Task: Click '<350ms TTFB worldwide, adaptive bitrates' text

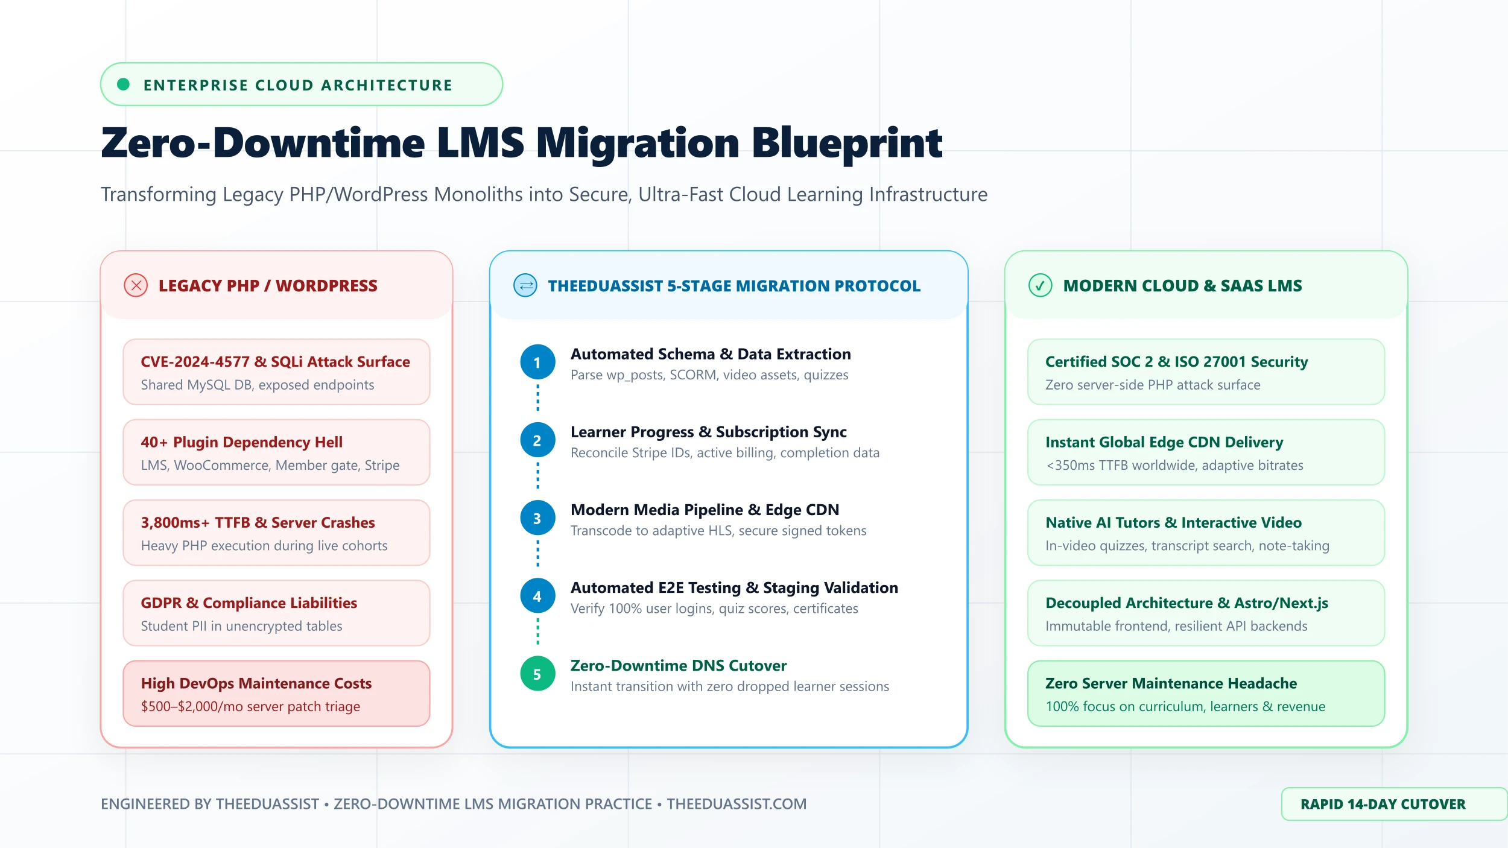Action: coord(1174,465)
